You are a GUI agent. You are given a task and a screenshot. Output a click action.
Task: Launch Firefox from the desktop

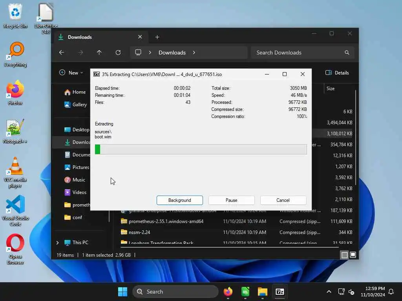pos(15,92)
